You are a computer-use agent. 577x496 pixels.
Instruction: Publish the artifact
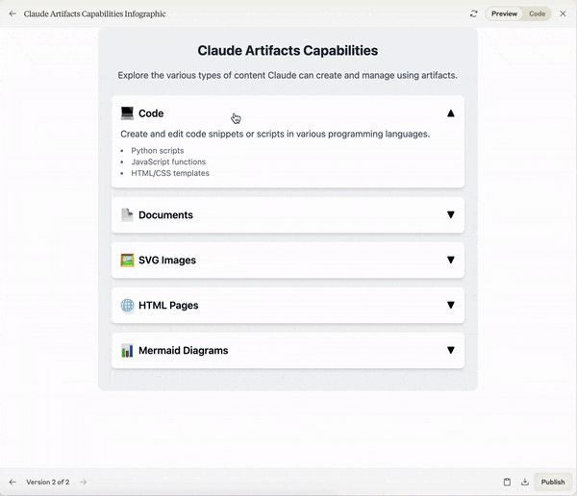click(553, 482)
